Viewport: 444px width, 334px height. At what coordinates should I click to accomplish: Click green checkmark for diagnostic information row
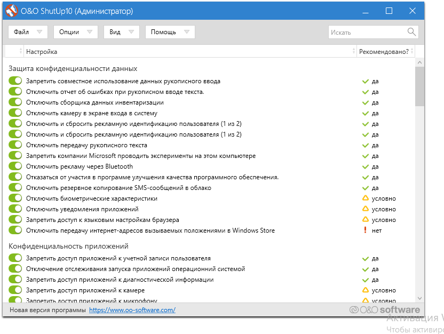click(365, 280)
